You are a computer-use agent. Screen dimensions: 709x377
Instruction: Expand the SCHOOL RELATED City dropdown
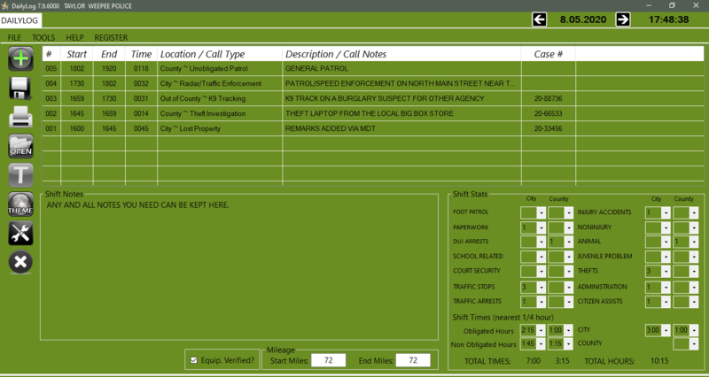tap(541, 257)
